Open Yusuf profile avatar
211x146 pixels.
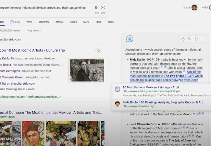[x=194, y=7]
